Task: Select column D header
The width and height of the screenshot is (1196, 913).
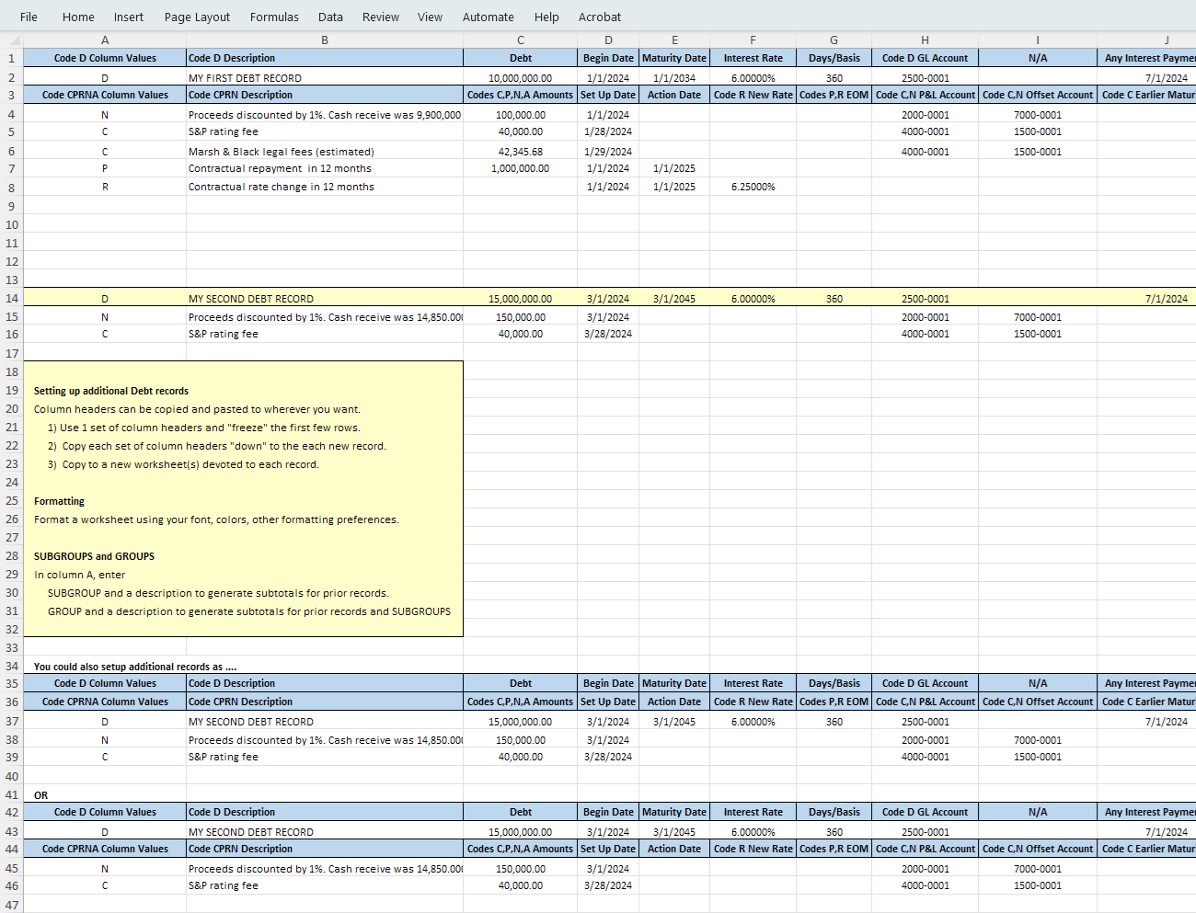Action: coord(608,40)
